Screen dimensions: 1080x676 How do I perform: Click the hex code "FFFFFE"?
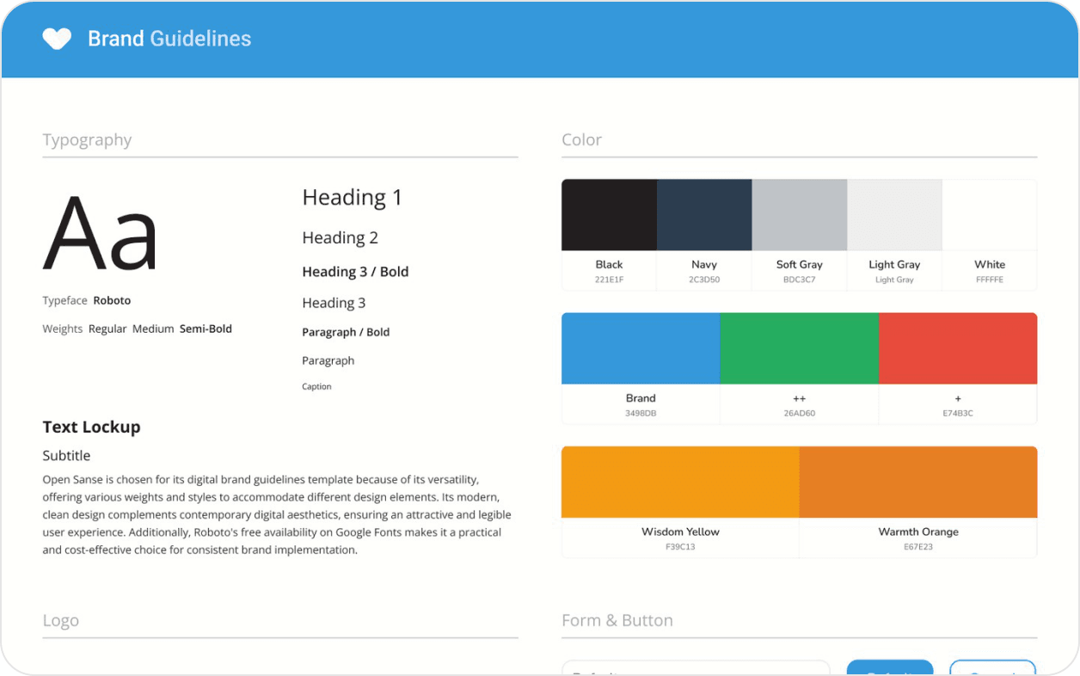[990, 280]
